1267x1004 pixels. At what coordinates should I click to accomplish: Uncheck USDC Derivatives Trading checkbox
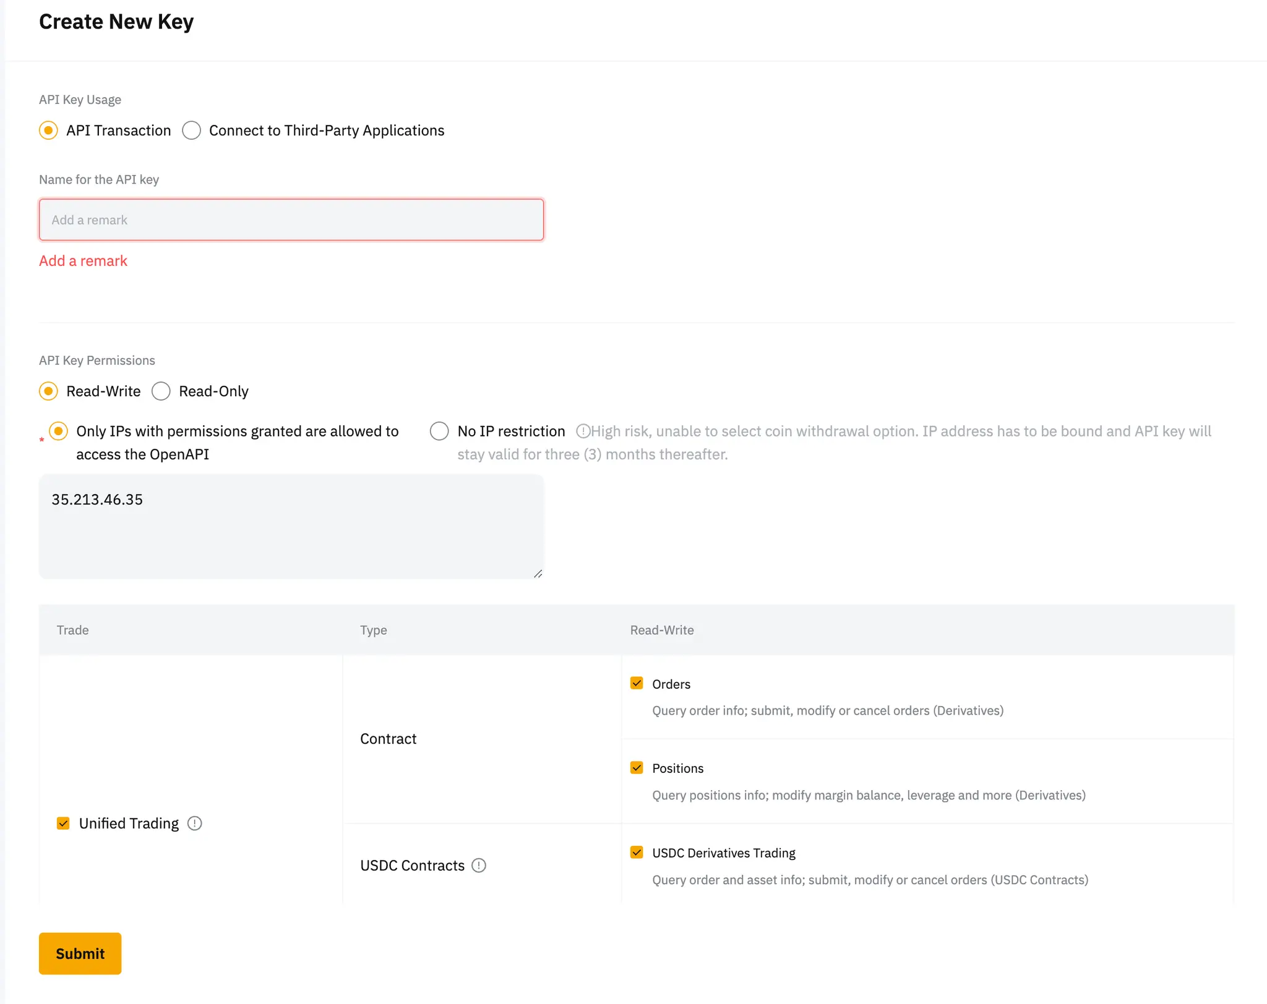tap(637, 853)
